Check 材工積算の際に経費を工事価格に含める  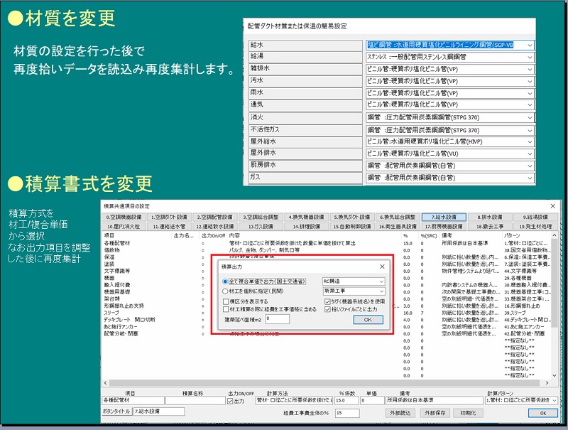(226, 309)
